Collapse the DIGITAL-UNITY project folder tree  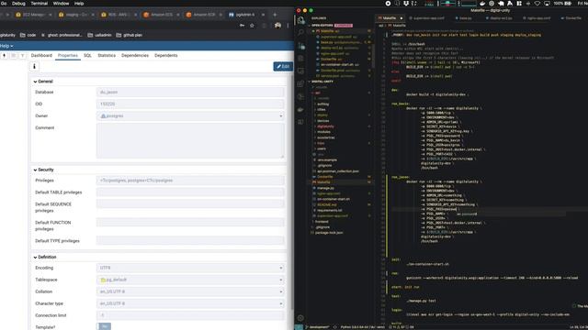tap(321, 82)
